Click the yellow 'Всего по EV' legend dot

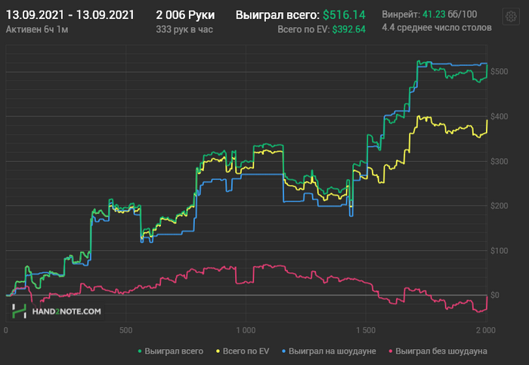218,351
